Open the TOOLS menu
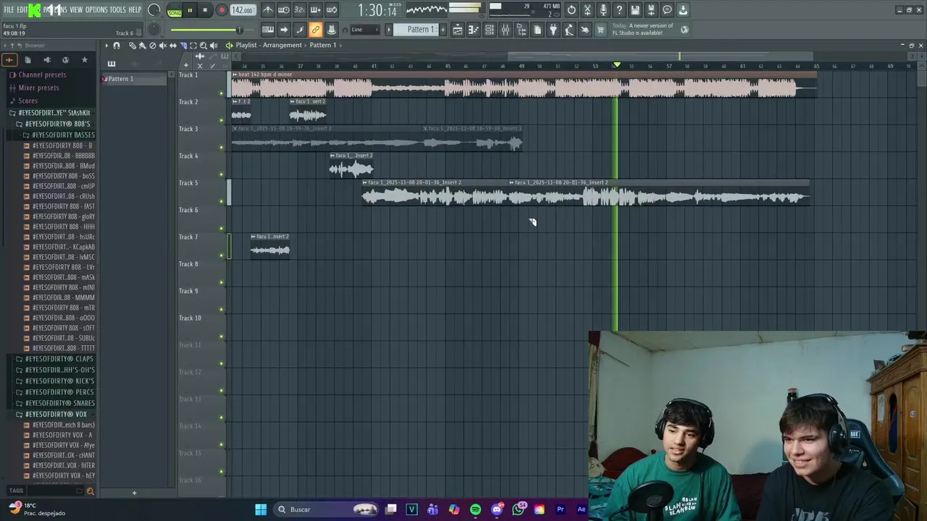 pyautogui.click(x=117, y=10)
